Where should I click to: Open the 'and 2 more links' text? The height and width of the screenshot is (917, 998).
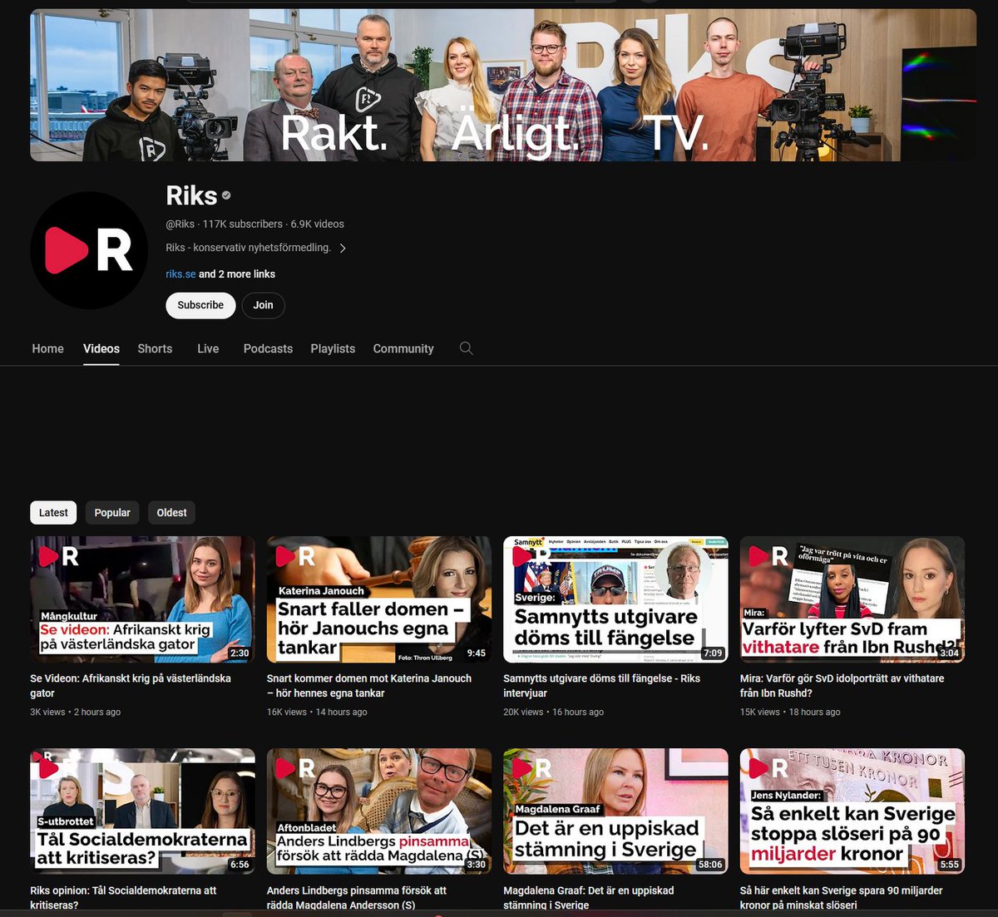(x=237, y=274)
